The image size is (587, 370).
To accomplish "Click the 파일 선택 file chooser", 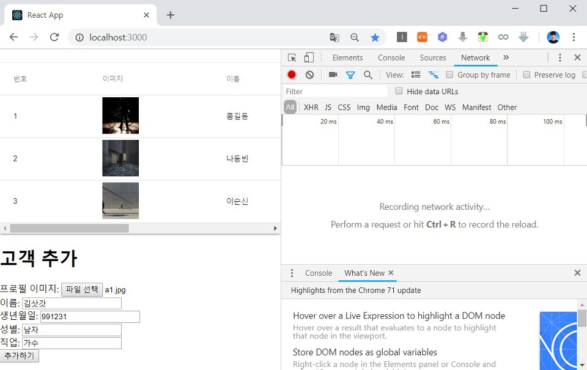I will (x=82, y=289).
